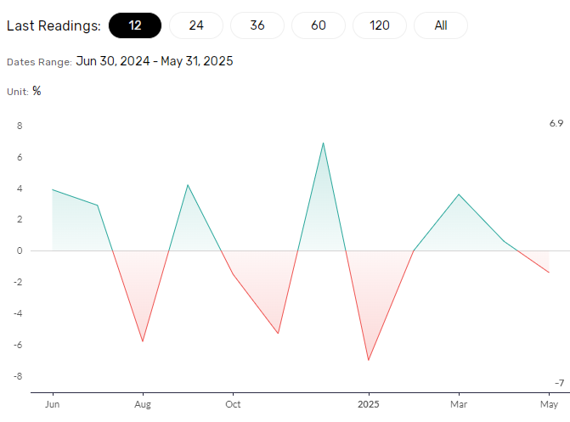Show All readings
Screen dimensions: 570x422
click(441, 25)
